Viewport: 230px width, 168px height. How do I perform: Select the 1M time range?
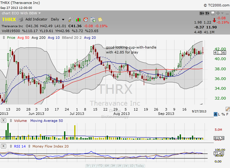(x=119, y=166)
